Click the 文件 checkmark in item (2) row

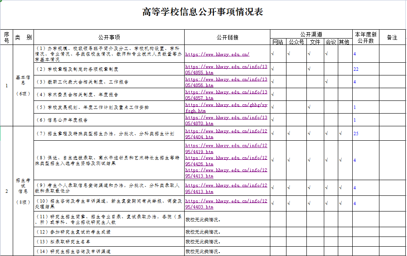[x=309, y=69]
